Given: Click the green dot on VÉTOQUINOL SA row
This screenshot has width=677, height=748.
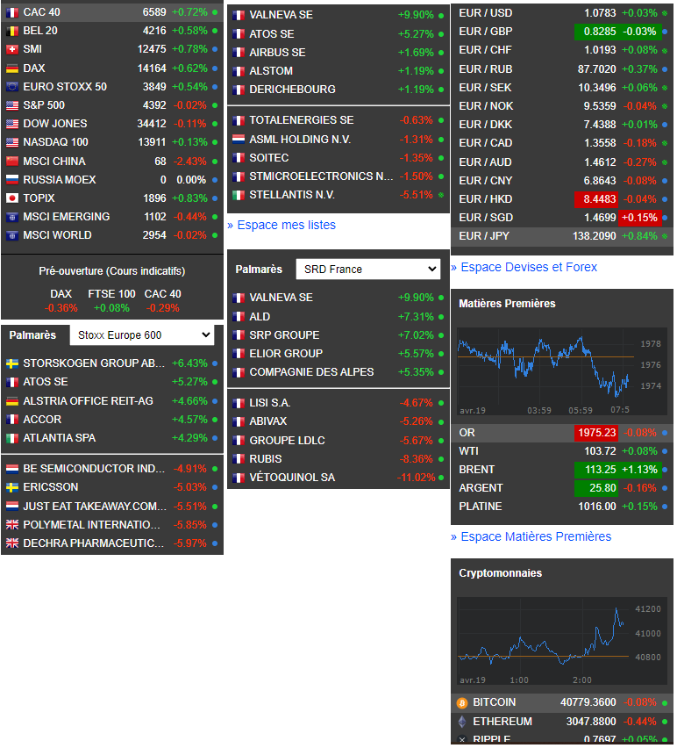Looking at the screenshot, I should point(441,478).
